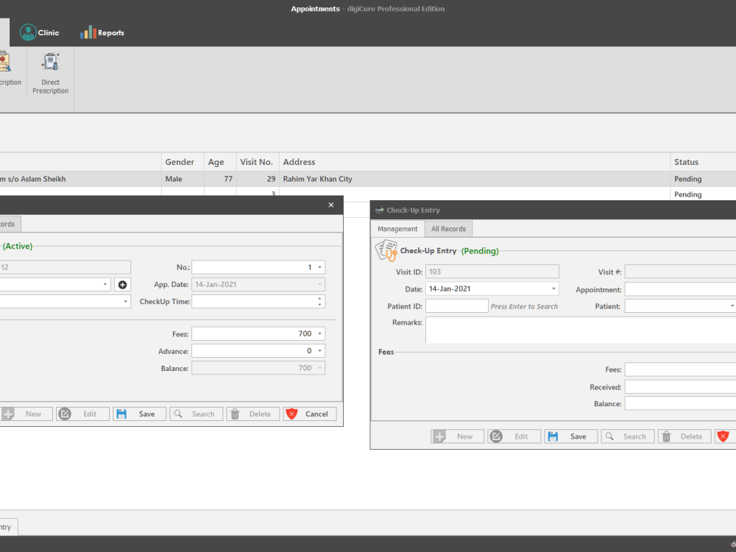Viewport: 736px width, 552px height.
Task: Click the Fees field in Check-Up Entry
Action: point(680,369)
